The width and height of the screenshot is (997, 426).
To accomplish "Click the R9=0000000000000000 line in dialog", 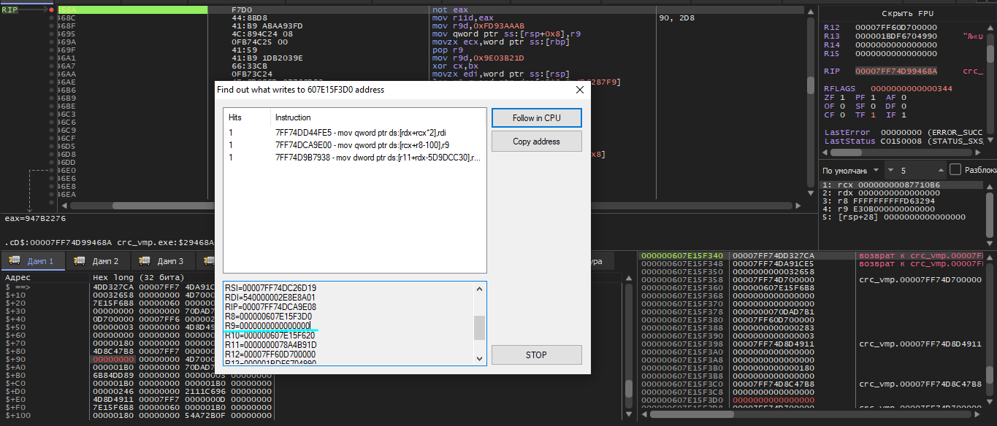I will coord(268,325).
